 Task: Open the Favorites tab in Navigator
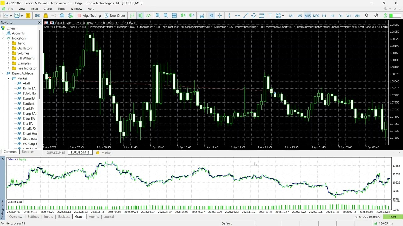28,152
